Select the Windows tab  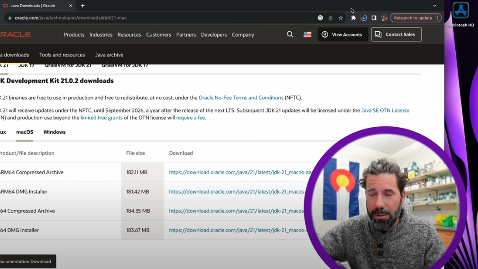[54, 132]
